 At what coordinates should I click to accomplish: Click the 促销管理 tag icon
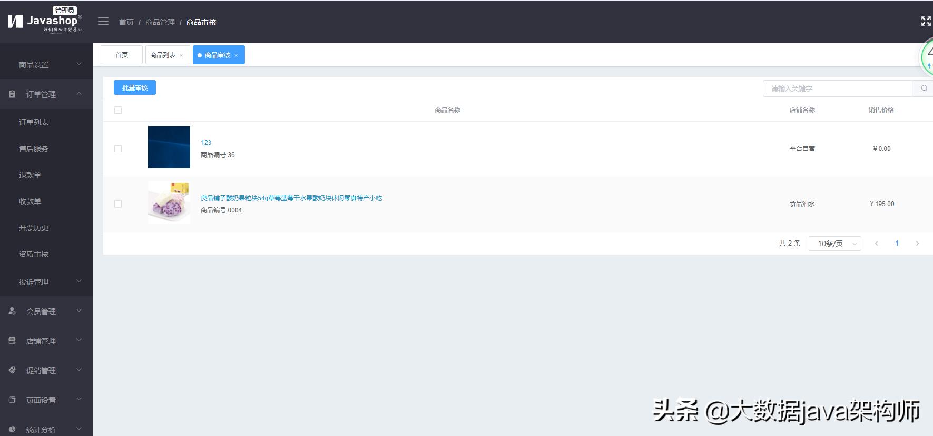coord(12,370)
